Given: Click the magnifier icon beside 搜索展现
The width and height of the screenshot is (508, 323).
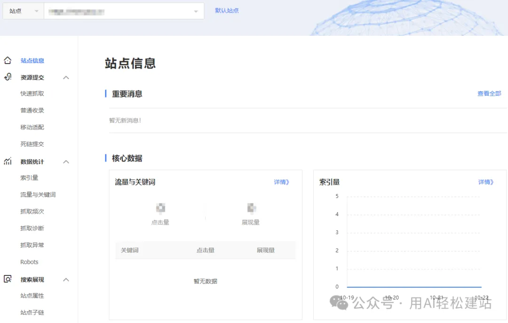Looking at the screenshot, I should [x=7, y=279].
